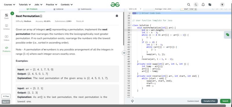
Task: Click the GeeksforGeeks logo
Action: point(115,5)
